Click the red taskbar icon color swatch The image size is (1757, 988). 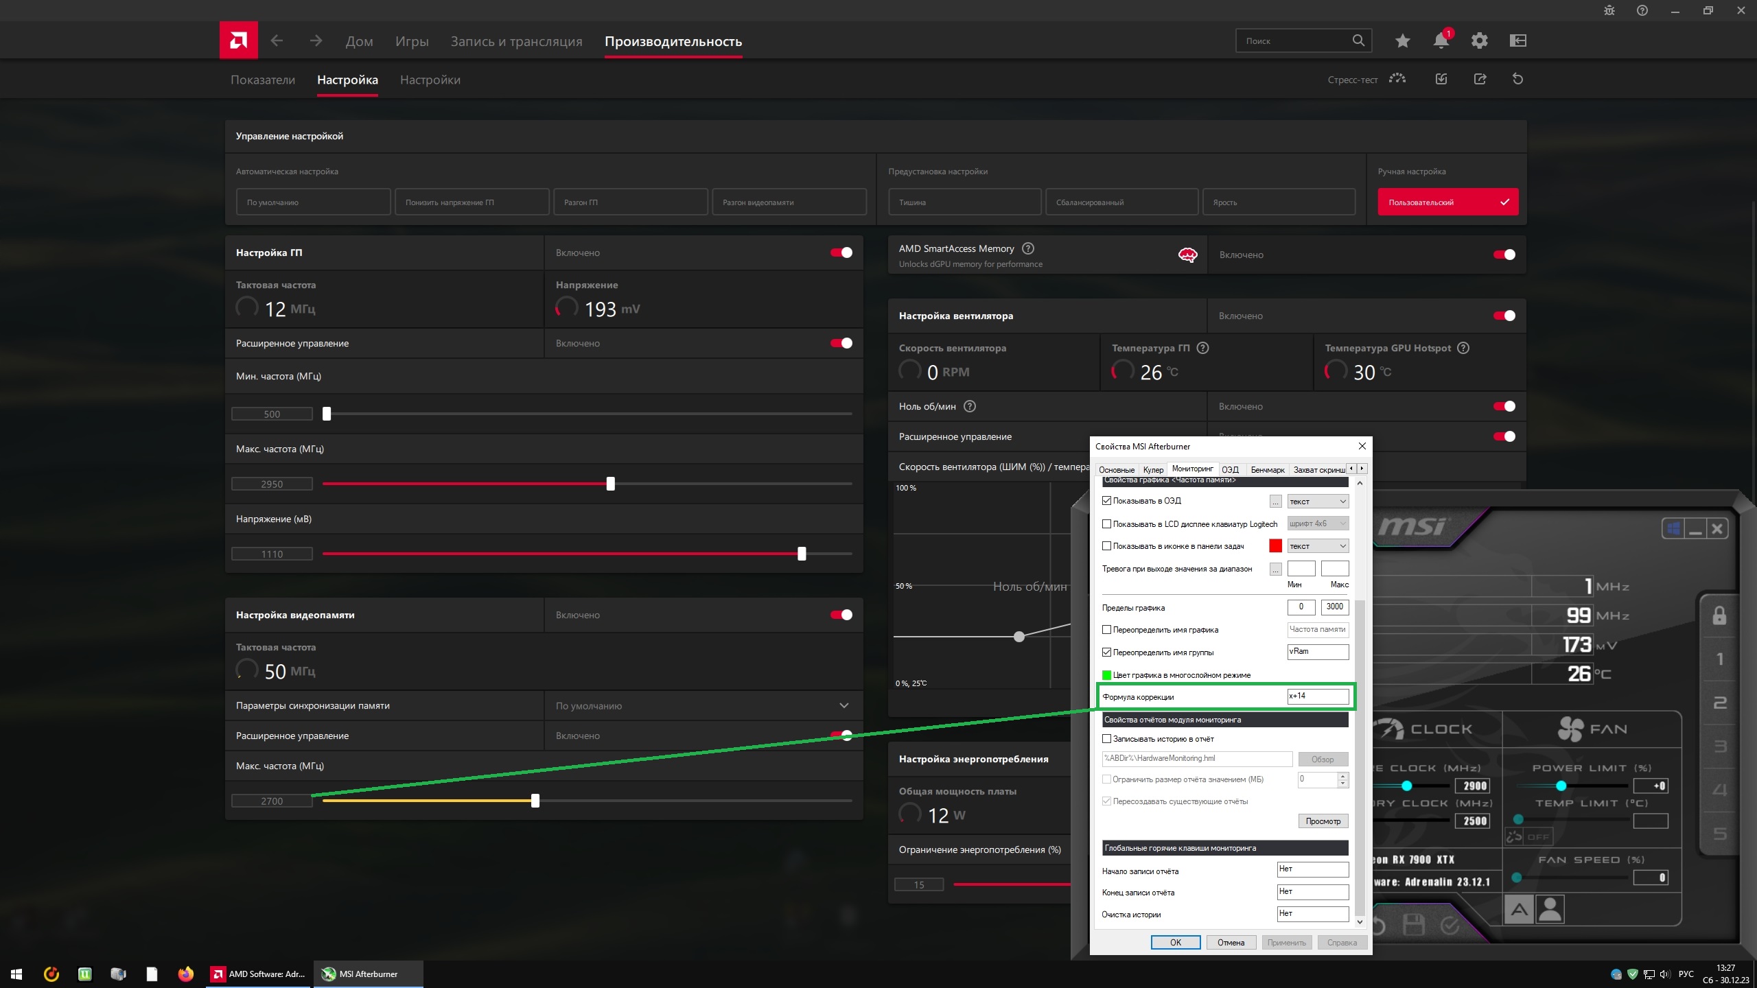click(x=1275, y=546)
